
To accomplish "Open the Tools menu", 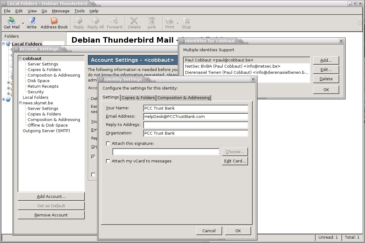I will click(x=79, y=11).
